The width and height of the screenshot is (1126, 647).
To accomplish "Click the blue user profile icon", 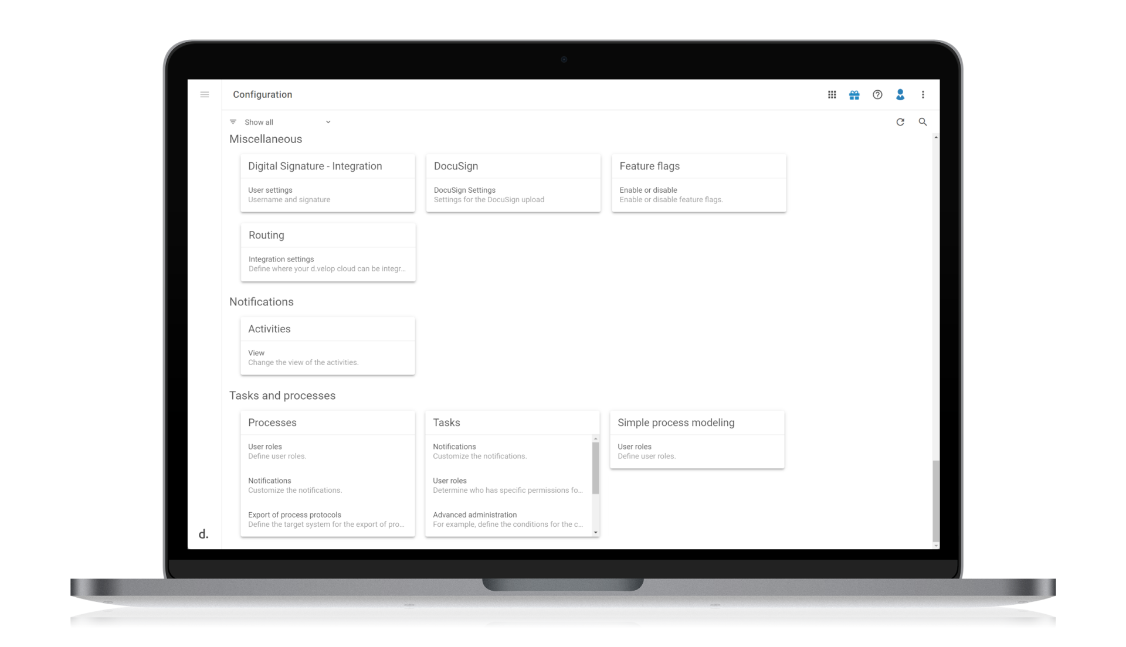I will pyautogui.click(x=900, y=94).
